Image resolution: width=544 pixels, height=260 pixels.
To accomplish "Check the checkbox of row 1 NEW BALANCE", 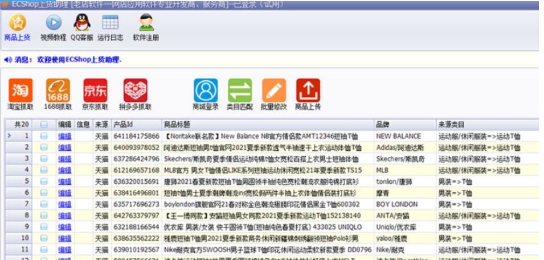I will click(44, 136).
